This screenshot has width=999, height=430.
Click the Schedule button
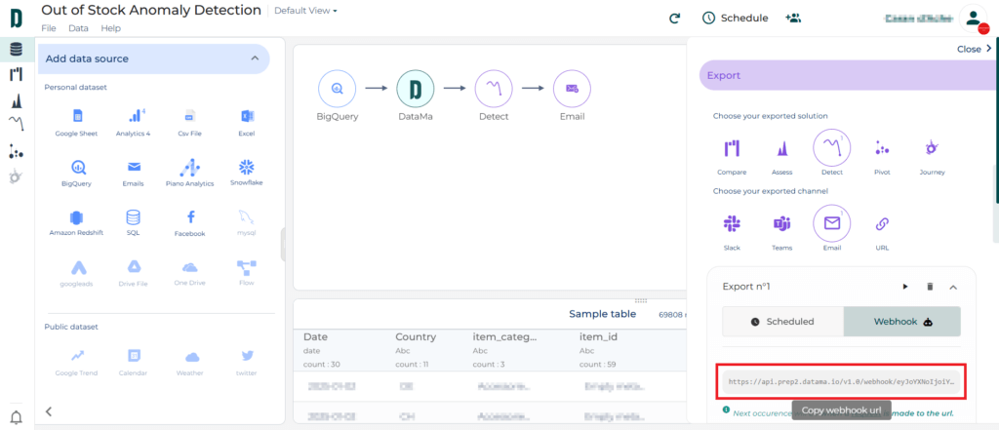click(x=736, y=18)
